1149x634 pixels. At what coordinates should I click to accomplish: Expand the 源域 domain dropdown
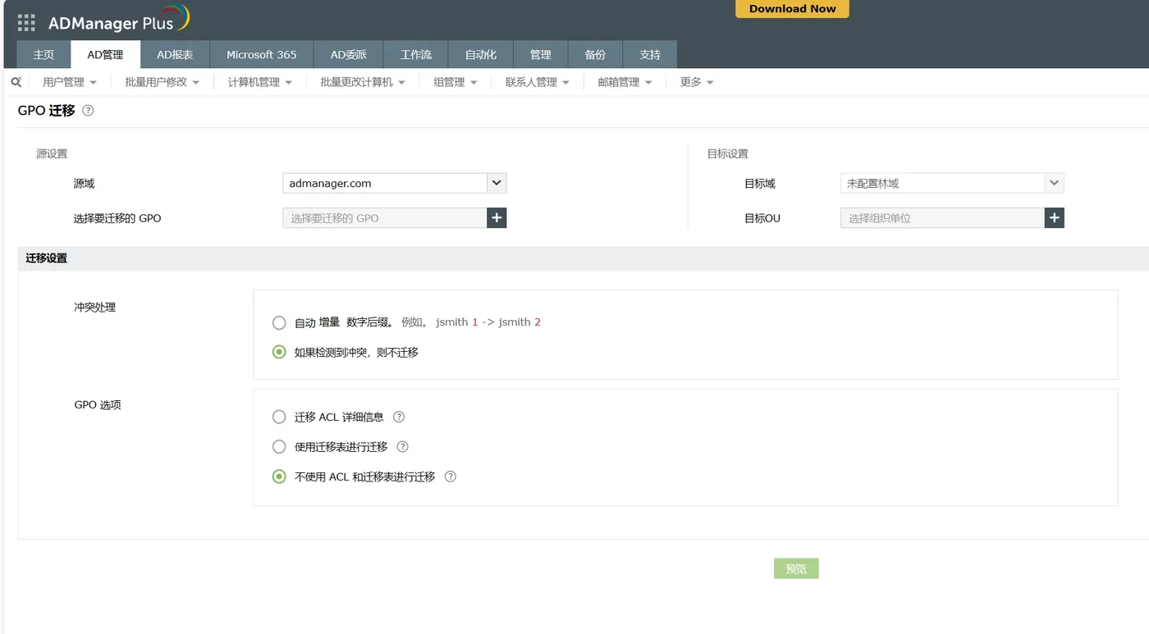[496, 182]
